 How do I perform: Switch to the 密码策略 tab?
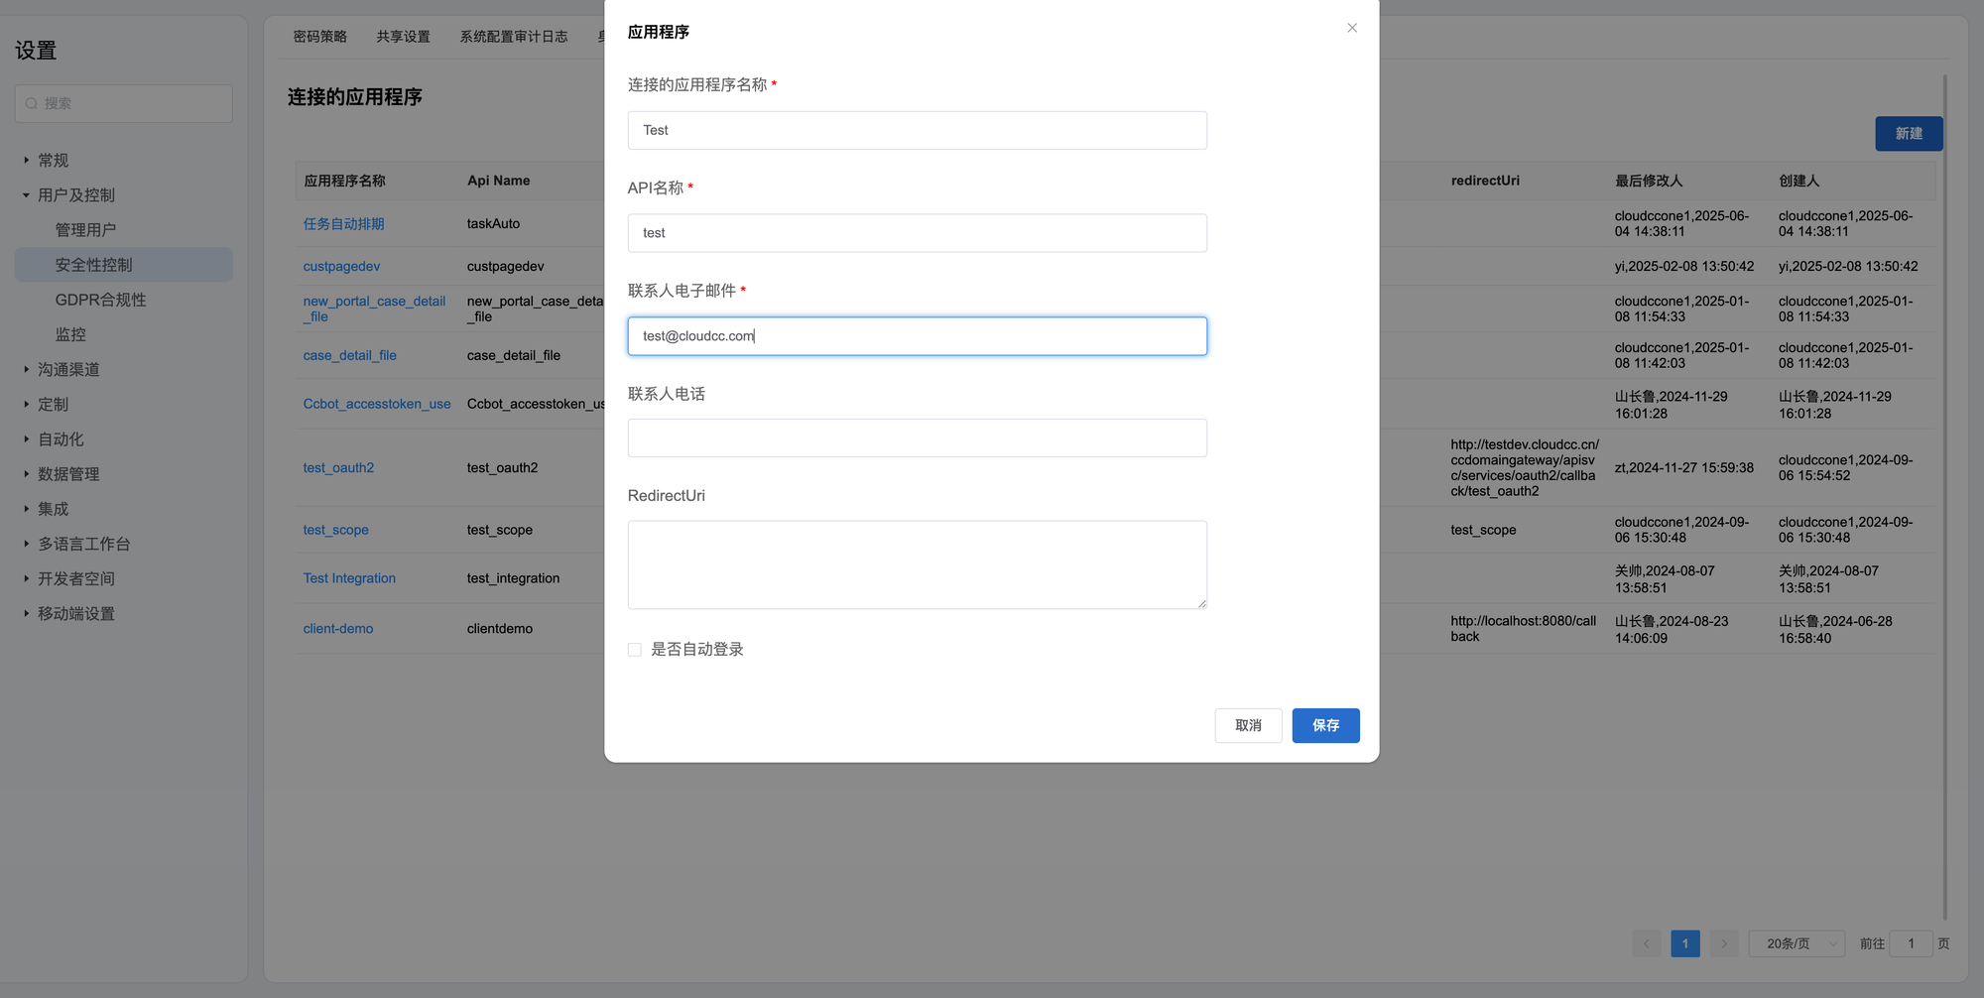[x=319, y=37]
